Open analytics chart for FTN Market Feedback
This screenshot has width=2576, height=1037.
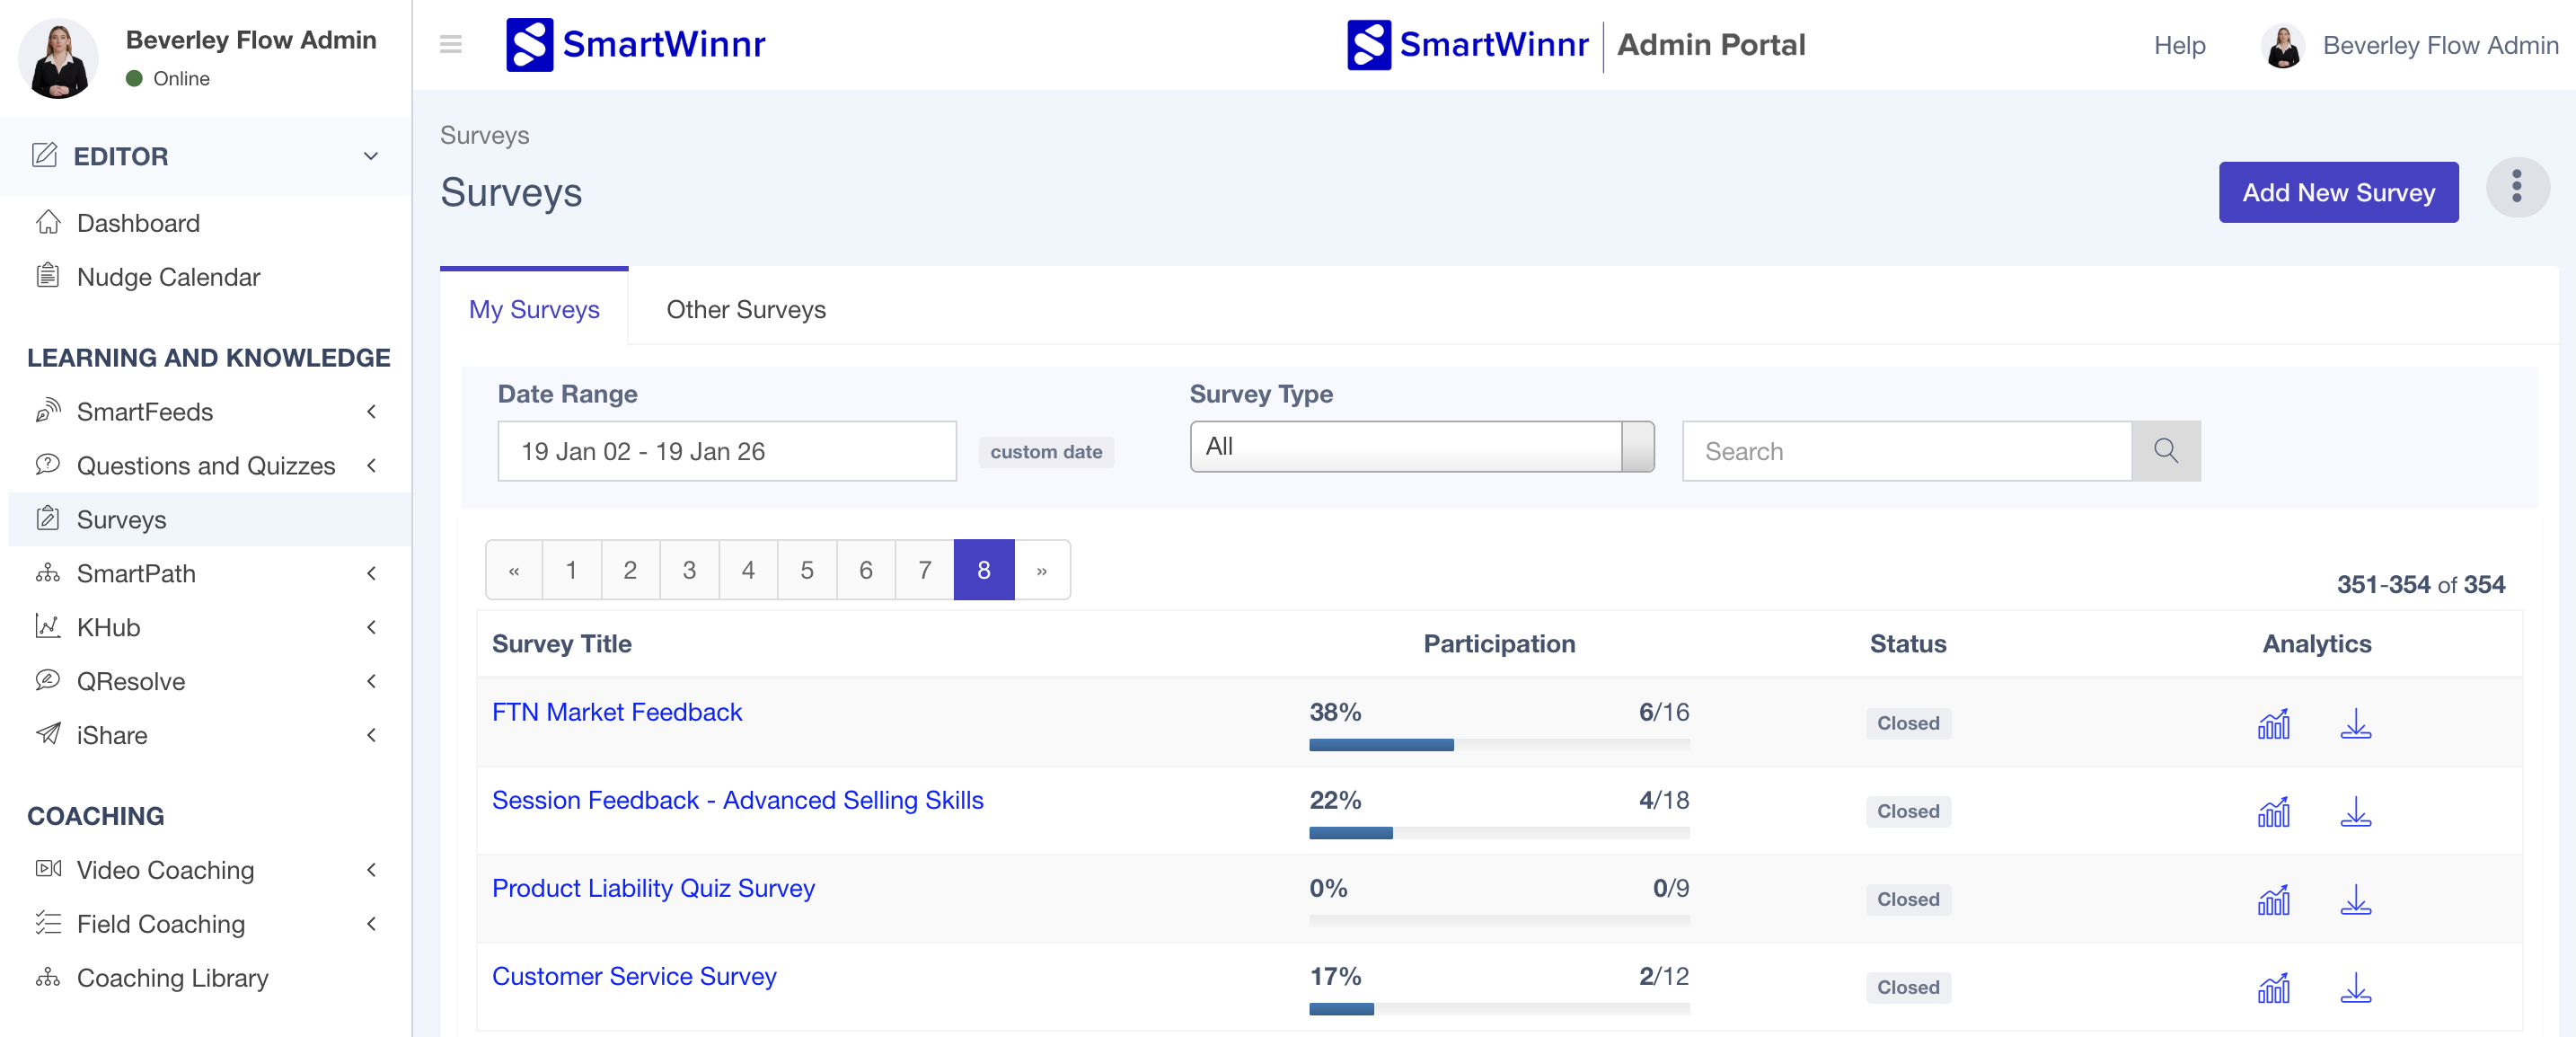[x=2272, y=723]
